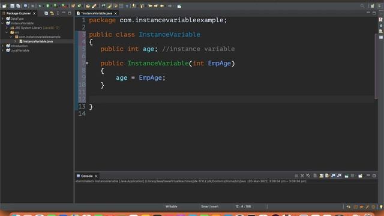
Task: Click Clear Console icon
Action: point(315,176)
